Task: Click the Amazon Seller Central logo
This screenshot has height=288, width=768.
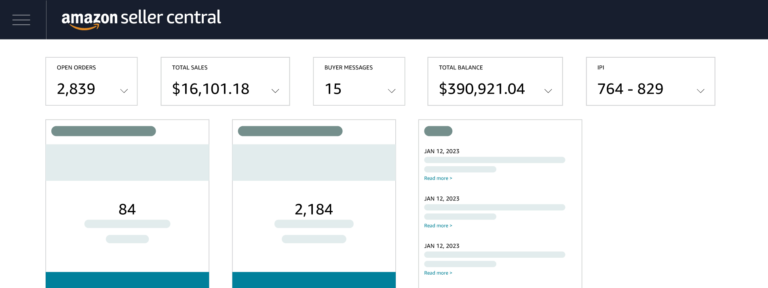Action: (141, 19)
